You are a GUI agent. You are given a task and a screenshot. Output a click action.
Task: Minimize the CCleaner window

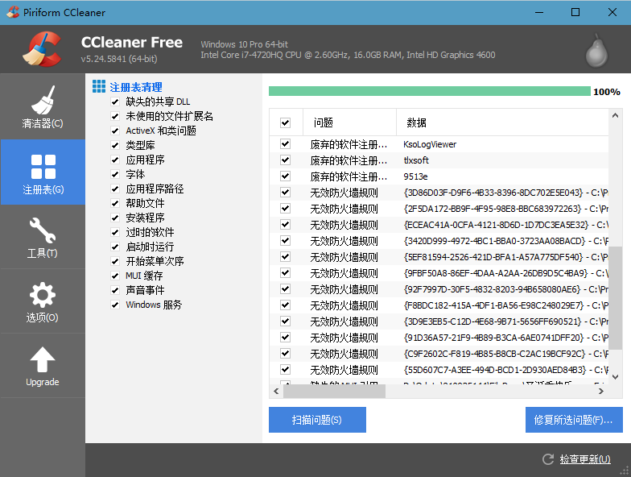coord(539,12)
